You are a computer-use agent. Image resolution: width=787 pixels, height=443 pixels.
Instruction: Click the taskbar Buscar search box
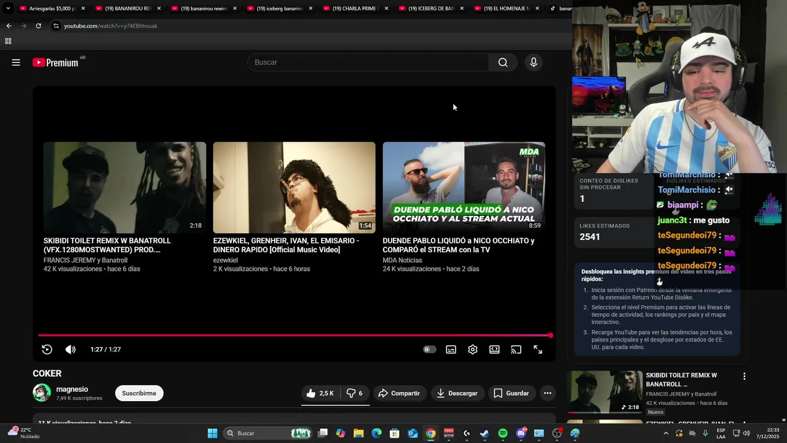click(x=267, y=433)
